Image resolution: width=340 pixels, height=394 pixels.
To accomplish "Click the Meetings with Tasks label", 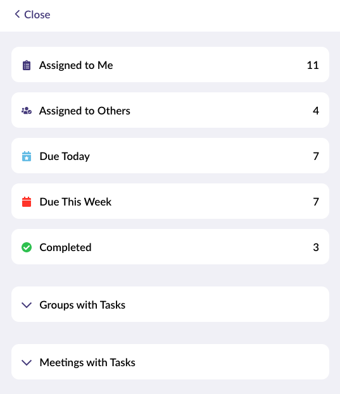I will (87, 362).
